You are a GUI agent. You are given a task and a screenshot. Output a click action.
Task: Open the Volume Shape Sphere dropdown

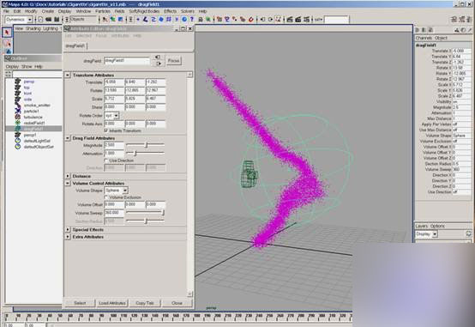tap(116, 191)
